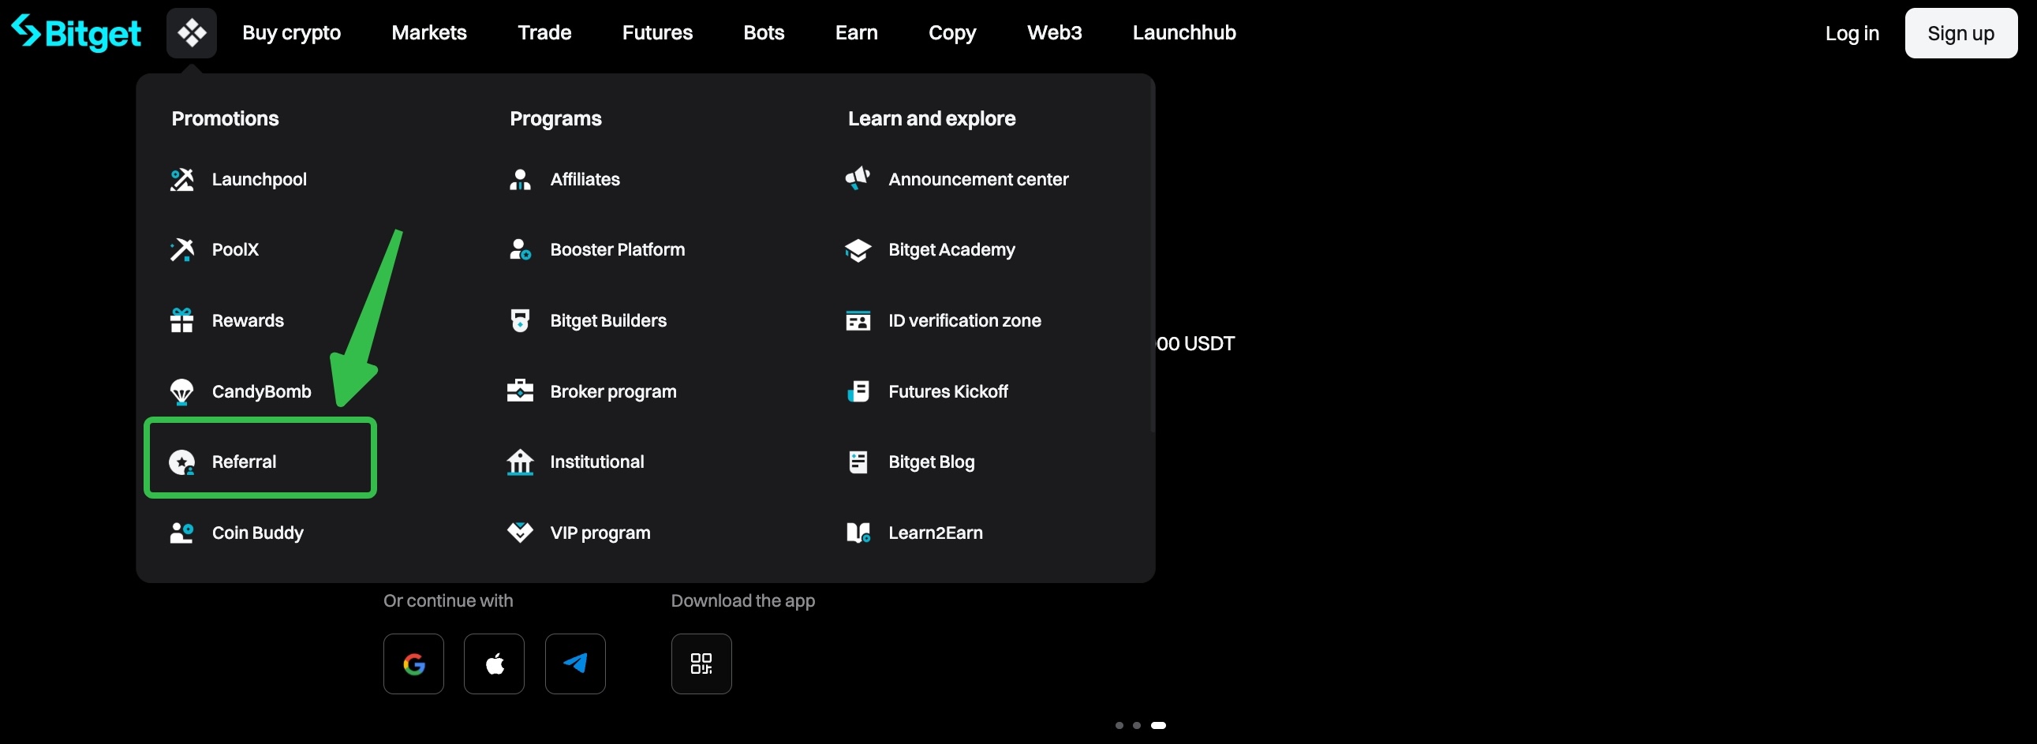The width and height of the screenshot is (2037, 744).
Task: Continue with Google sign-in button
Action: click(x=413, y=664)
